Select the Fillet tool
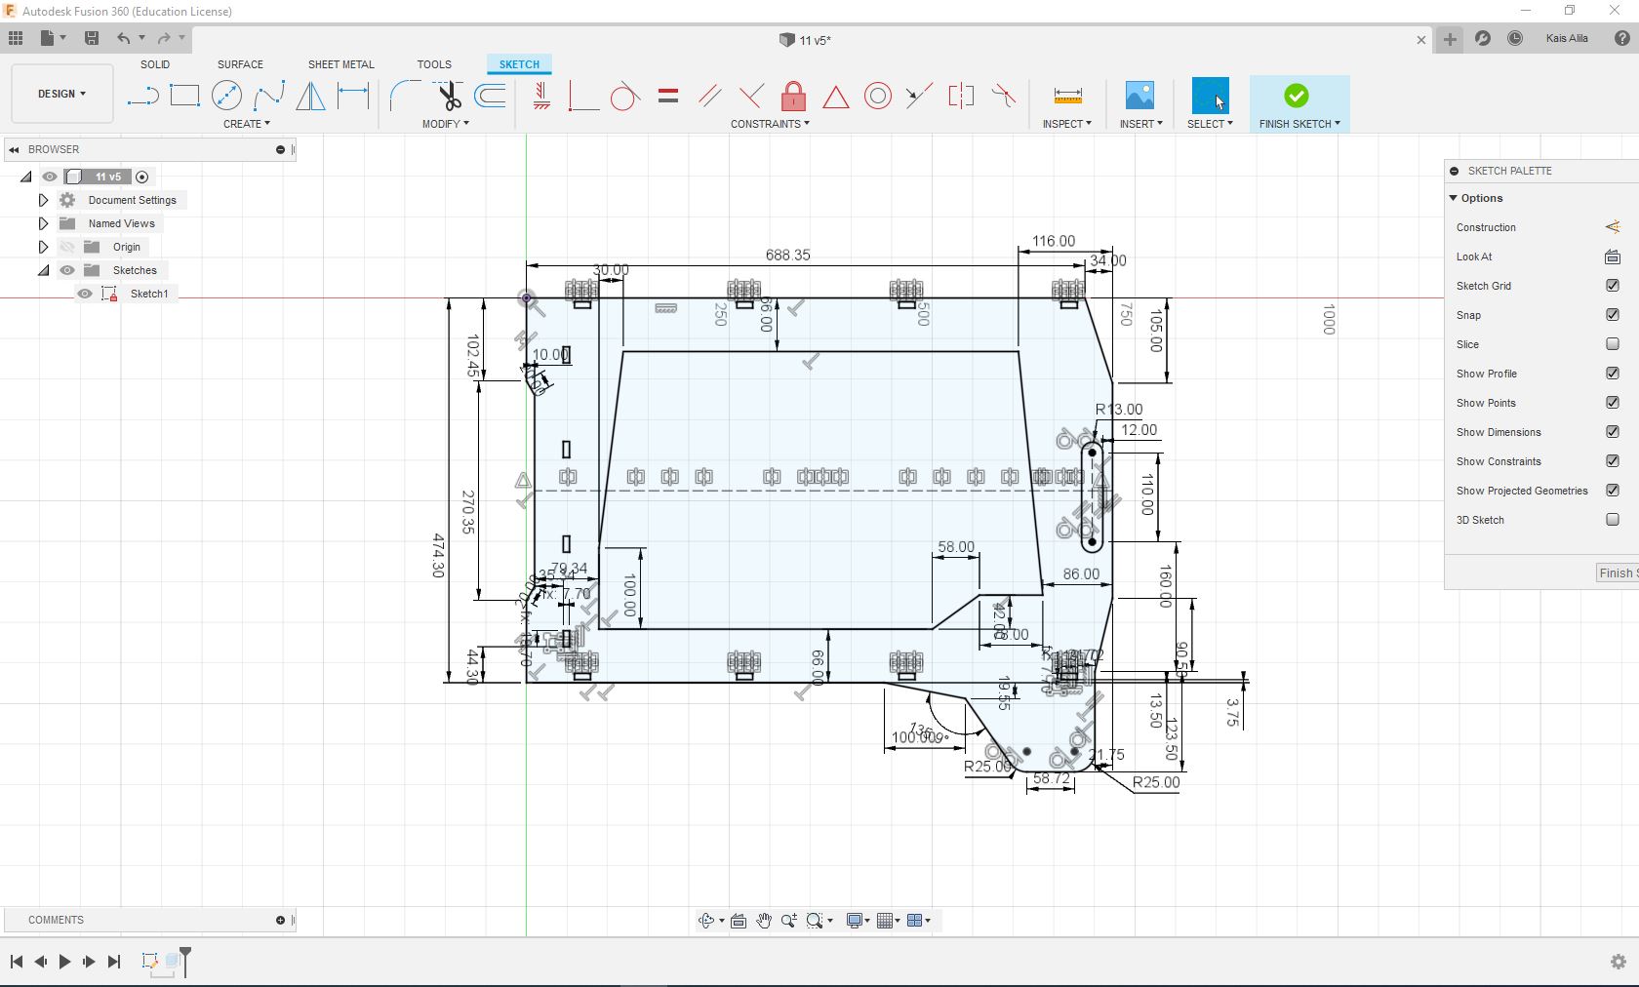Screen dimensions: 1639x987 (x=404, y=96)
